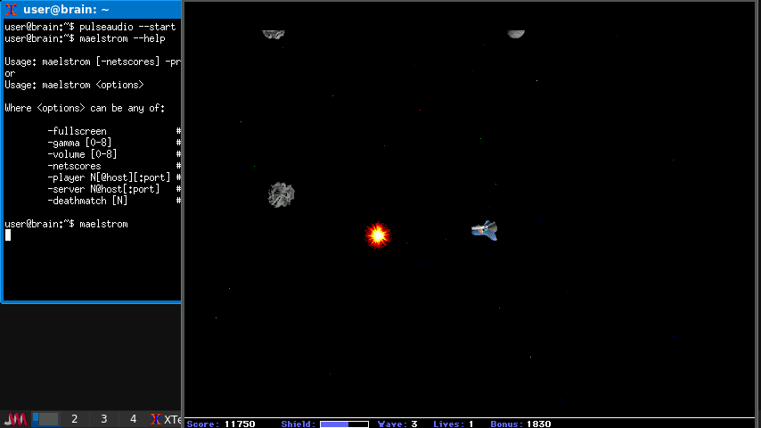Click the Lives counter in status bar

pos(453,424)
